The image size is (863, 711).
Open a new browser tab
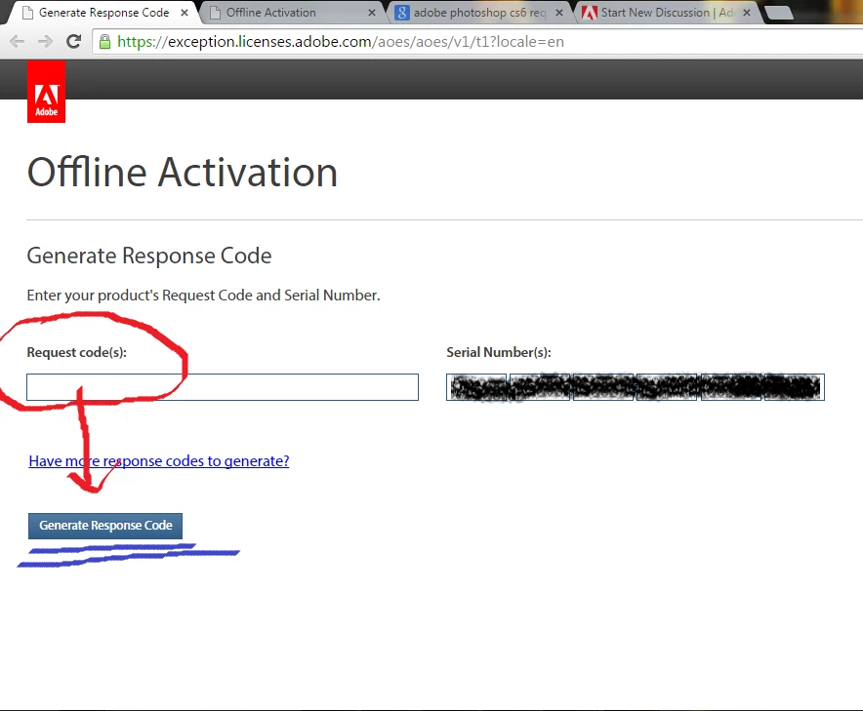779,13
